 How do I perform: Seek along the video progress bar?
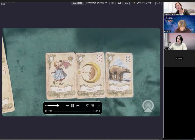pos(73,111)
